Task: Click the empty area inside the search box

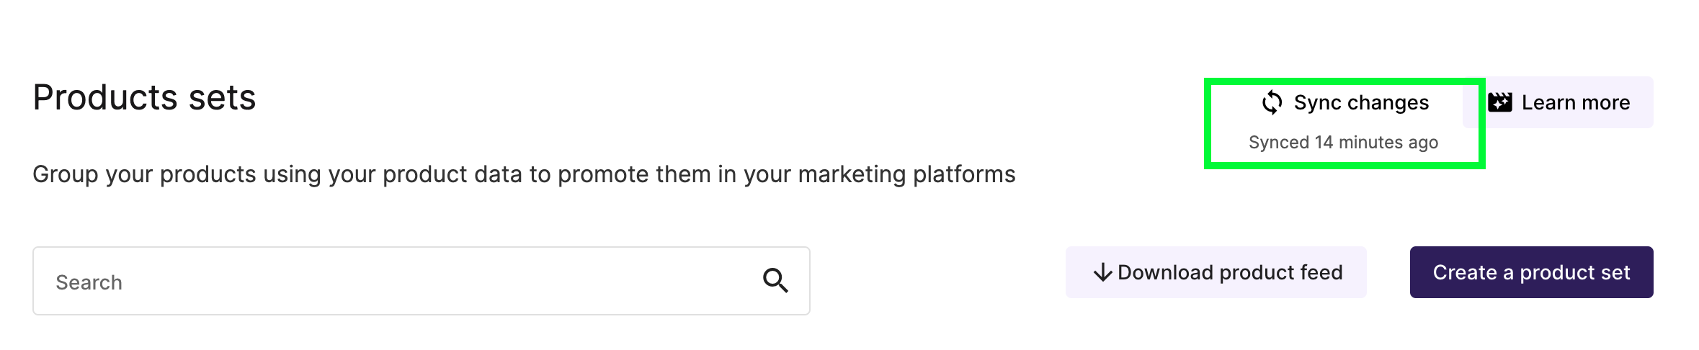Action: point(432,281)
